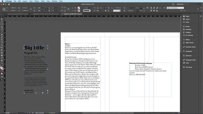Image resolution: width=203 pixels, height=114 pixels.
Task: Click the reference point locator grid
Action: [x=4, y=9]
